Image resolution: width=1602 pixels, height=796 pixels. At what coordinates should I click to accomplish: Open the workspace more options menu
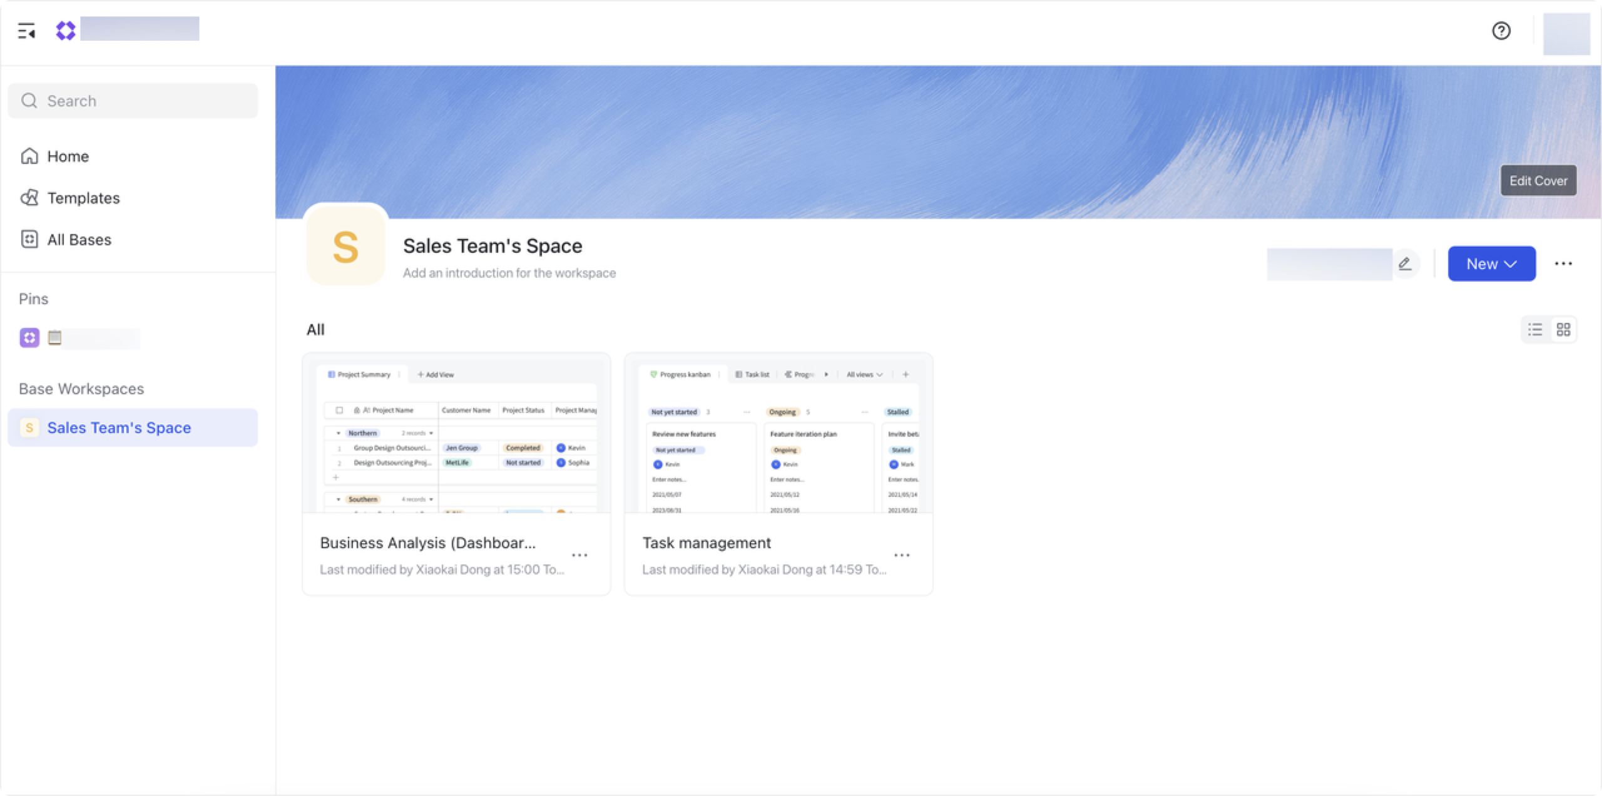pos(1563,263)
